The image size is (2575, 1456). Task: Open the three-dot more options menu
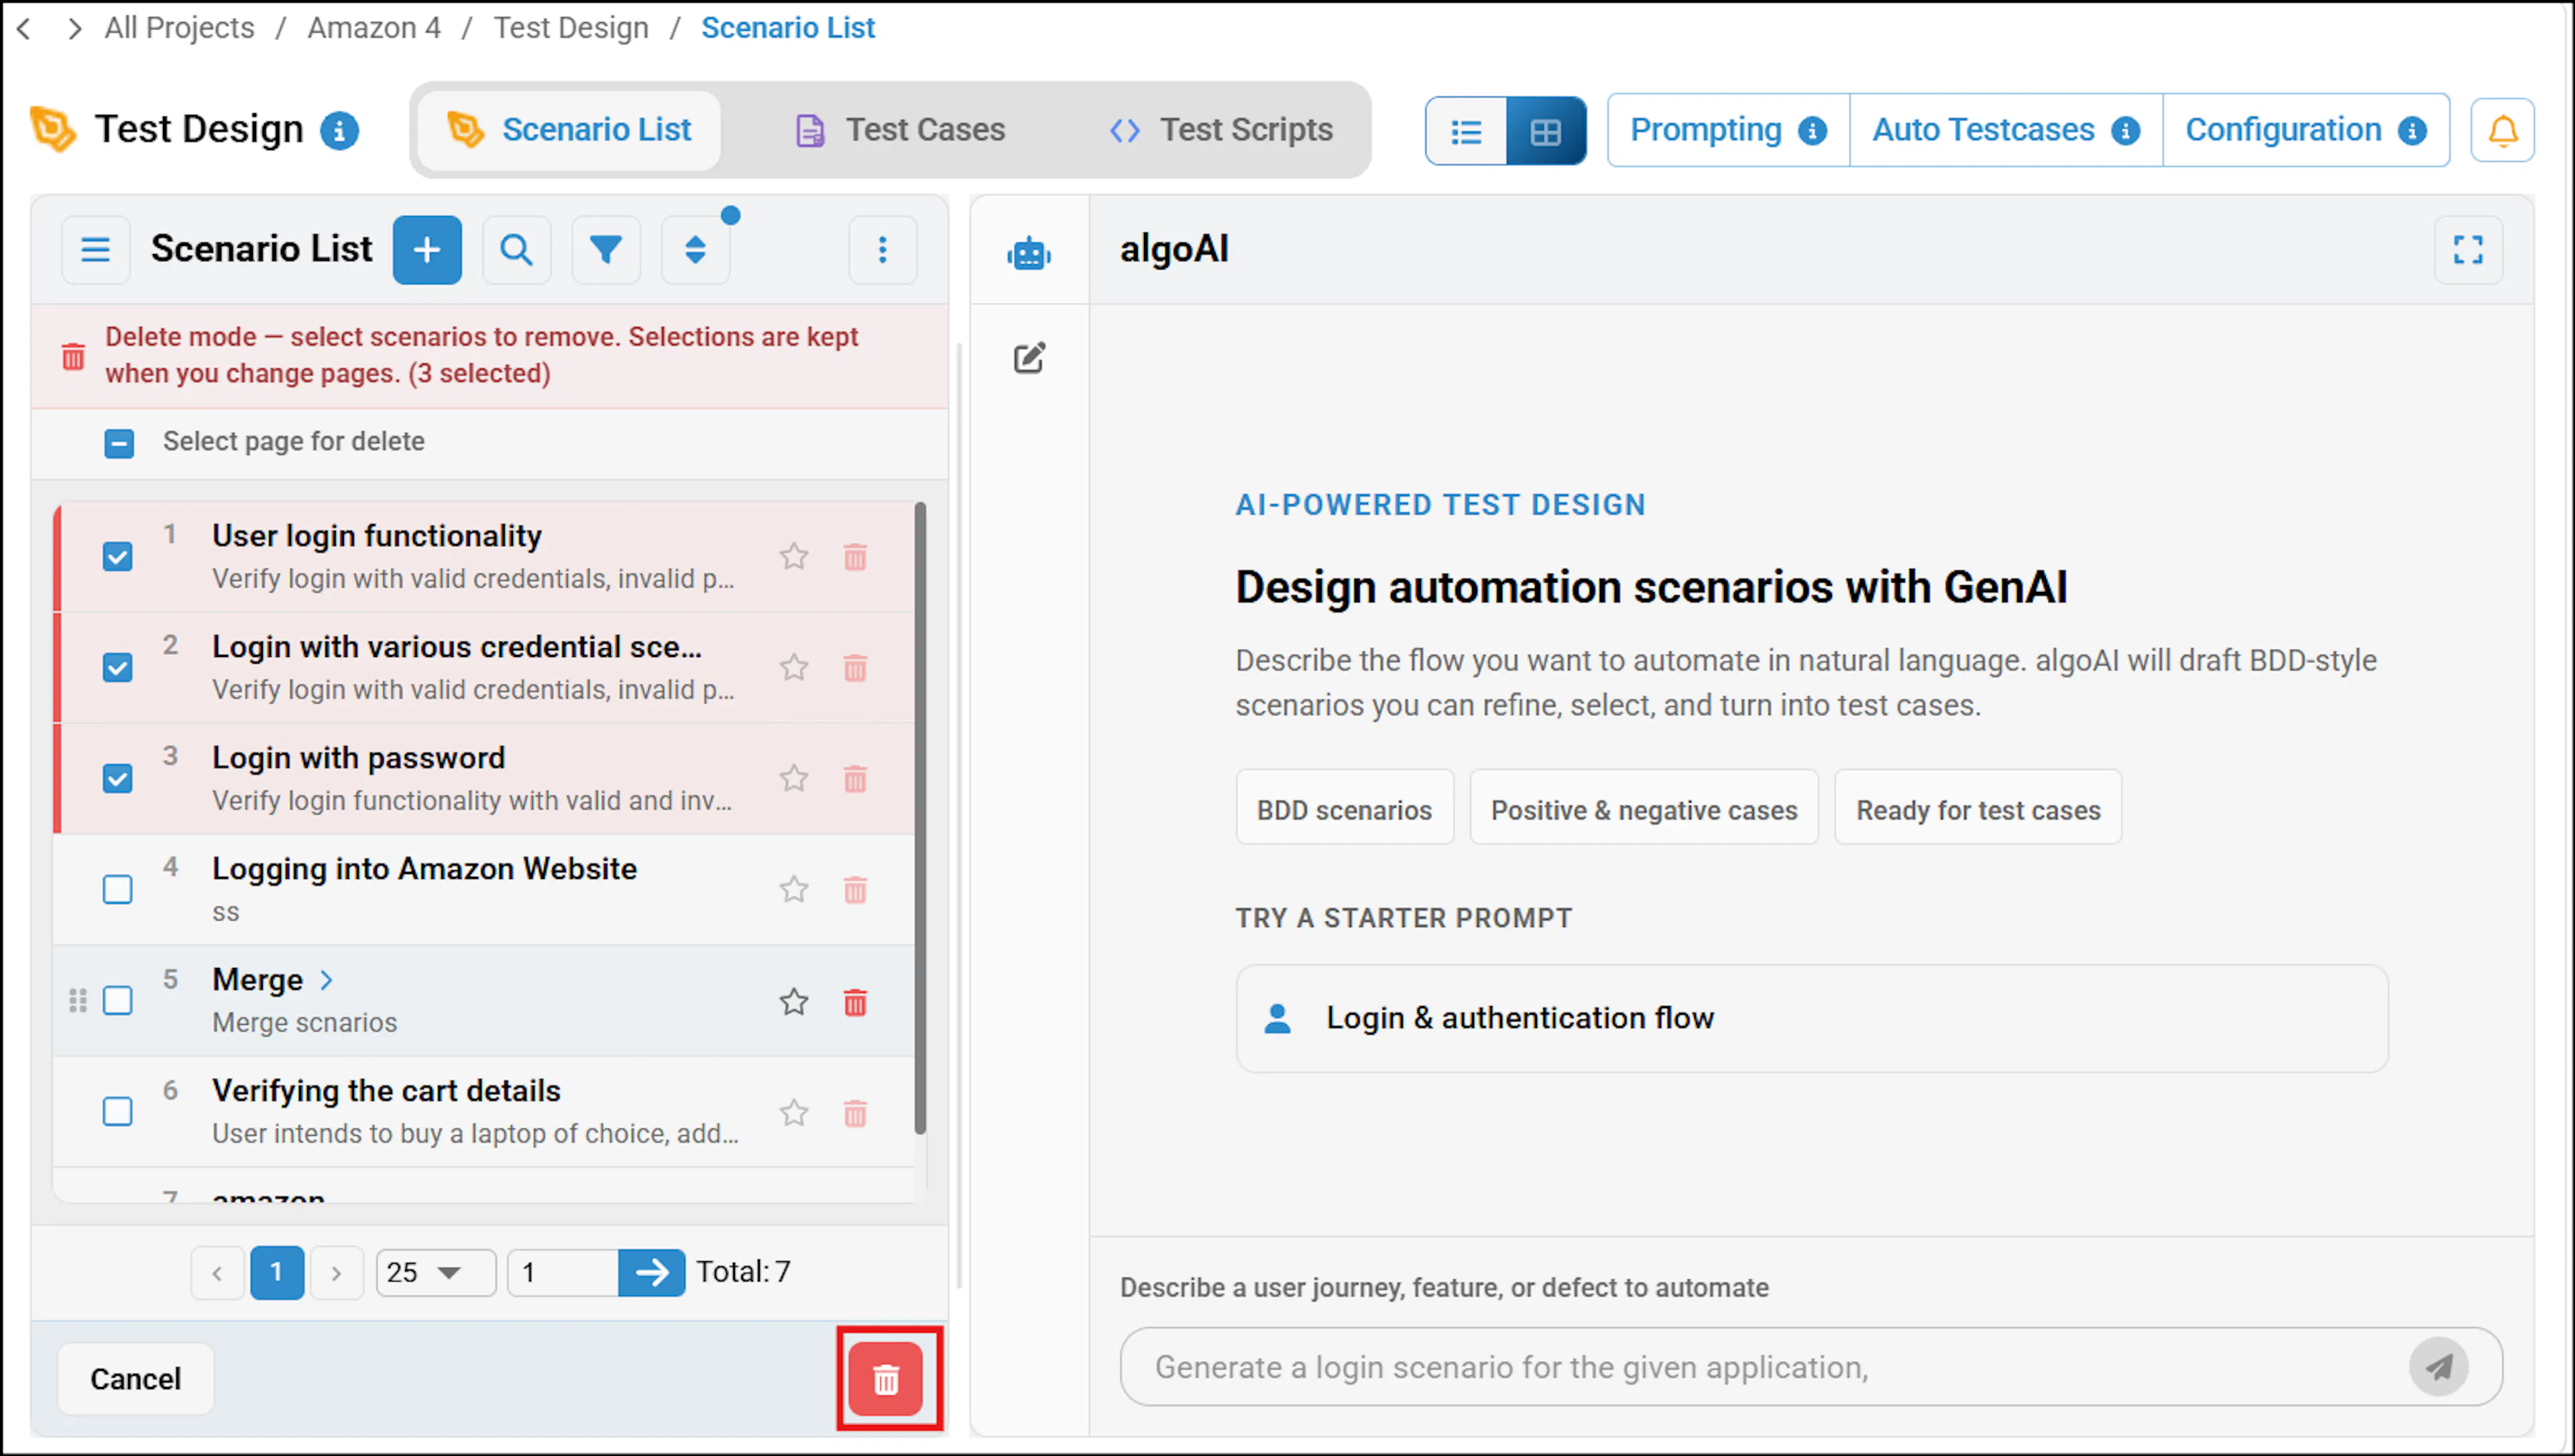(882, 249)
